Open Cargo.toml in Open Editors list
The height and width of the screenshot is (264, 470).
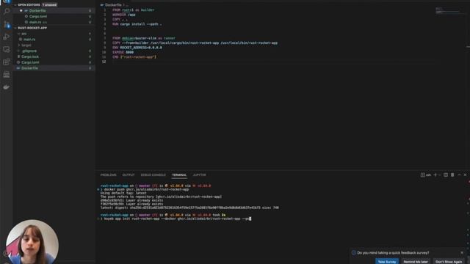tap(54, 16)
